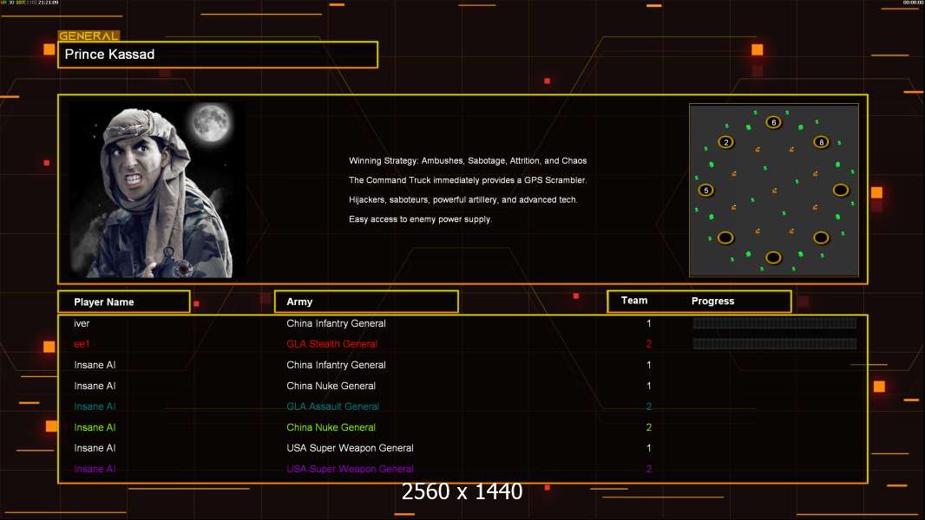Click the unnumbered bottom-right start slot on minimap
This screenshot has height=520, width=925.
821,238
